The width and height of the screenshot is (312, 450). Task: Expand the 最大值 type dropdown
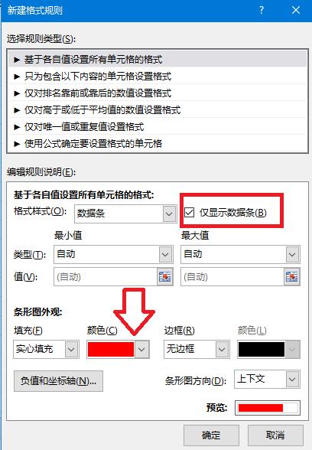click(x=240, y=254)
